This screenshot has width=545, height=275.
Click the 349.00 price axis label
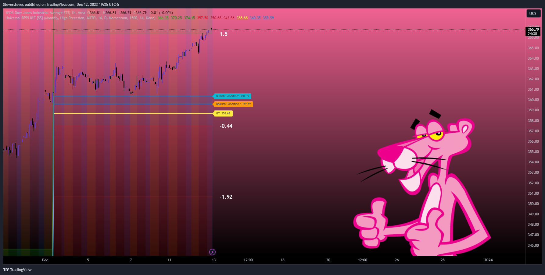point(533,214)
